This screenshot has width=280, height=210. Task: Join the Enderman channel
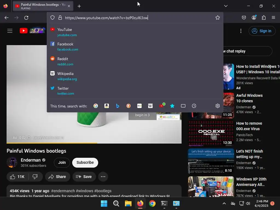coord(62,162)
